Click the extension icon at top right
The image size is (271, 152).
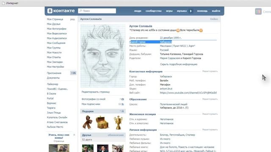click(x=258, y=11)
